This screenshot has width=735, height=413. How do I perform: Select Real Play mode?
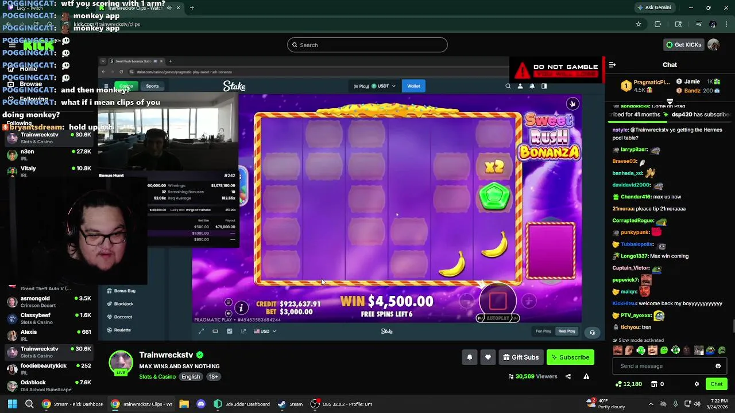point(567,331)
